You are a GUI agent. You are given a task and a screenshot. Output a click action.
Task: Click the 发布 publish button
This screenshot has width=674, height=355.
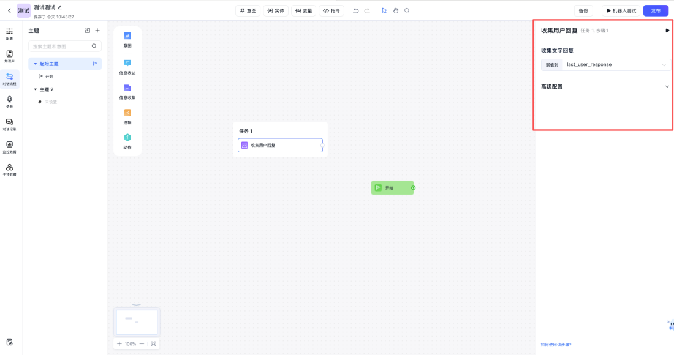(x=656, y=10)
